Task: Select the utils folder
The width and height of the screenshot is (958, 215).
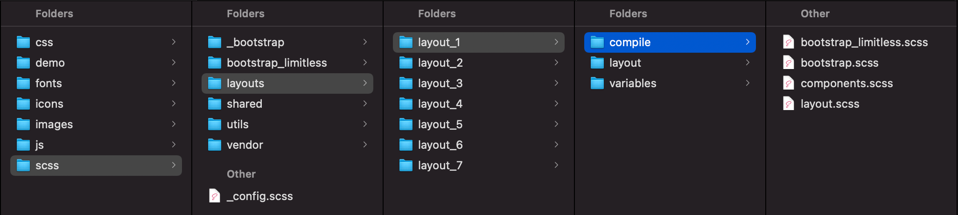Action: click(238, 125)
